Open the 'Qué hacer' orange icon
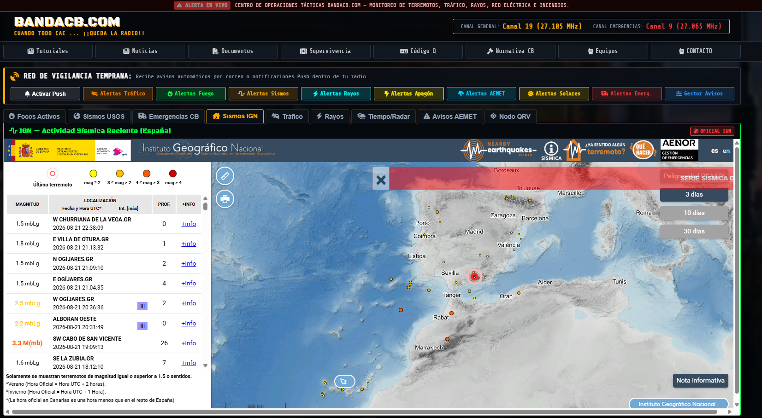Image resolution: width=762 pixels, height=418 pixels. (x=644, y=150)
